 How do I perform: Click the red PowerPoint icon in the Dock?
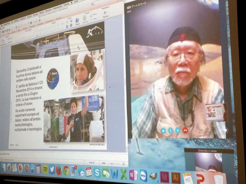200,179
